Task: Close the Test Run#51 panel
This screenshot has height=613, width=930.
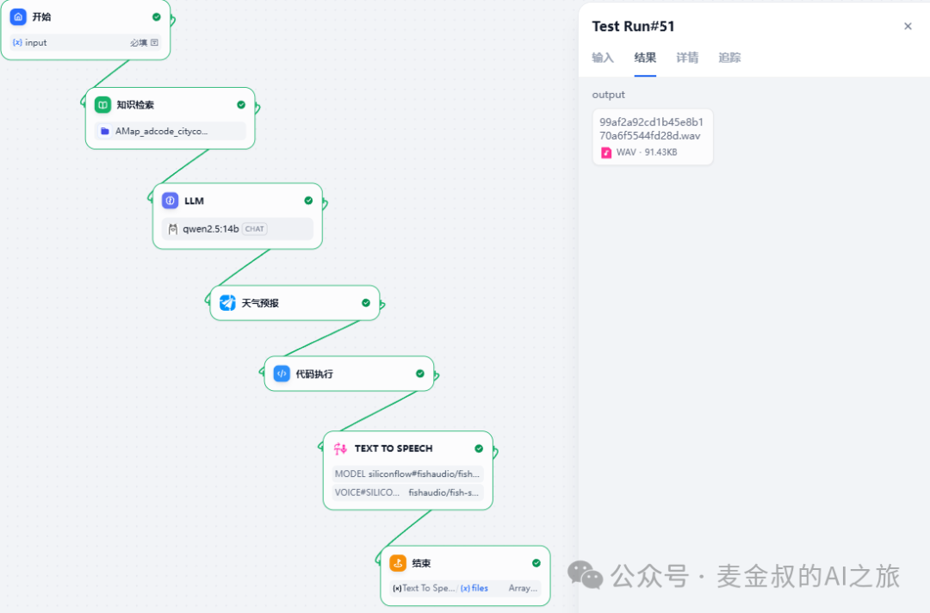Action: 908,27
